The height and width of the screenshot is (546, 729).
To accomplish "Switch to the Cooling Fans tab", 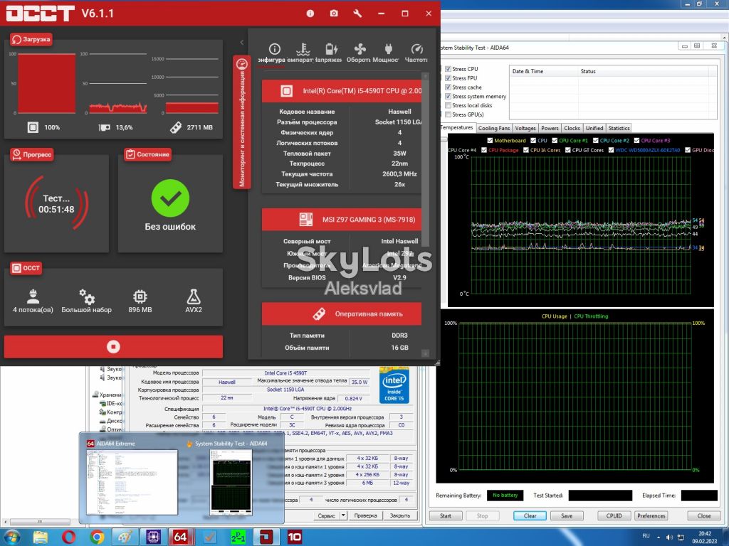I will point(494,128).
